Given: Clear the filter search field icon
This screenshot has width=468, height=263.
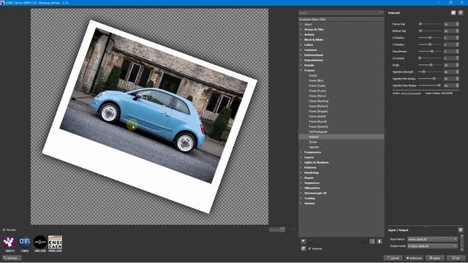Looking at the screenshot, I should pyautogui.click(x=381, y=13).
